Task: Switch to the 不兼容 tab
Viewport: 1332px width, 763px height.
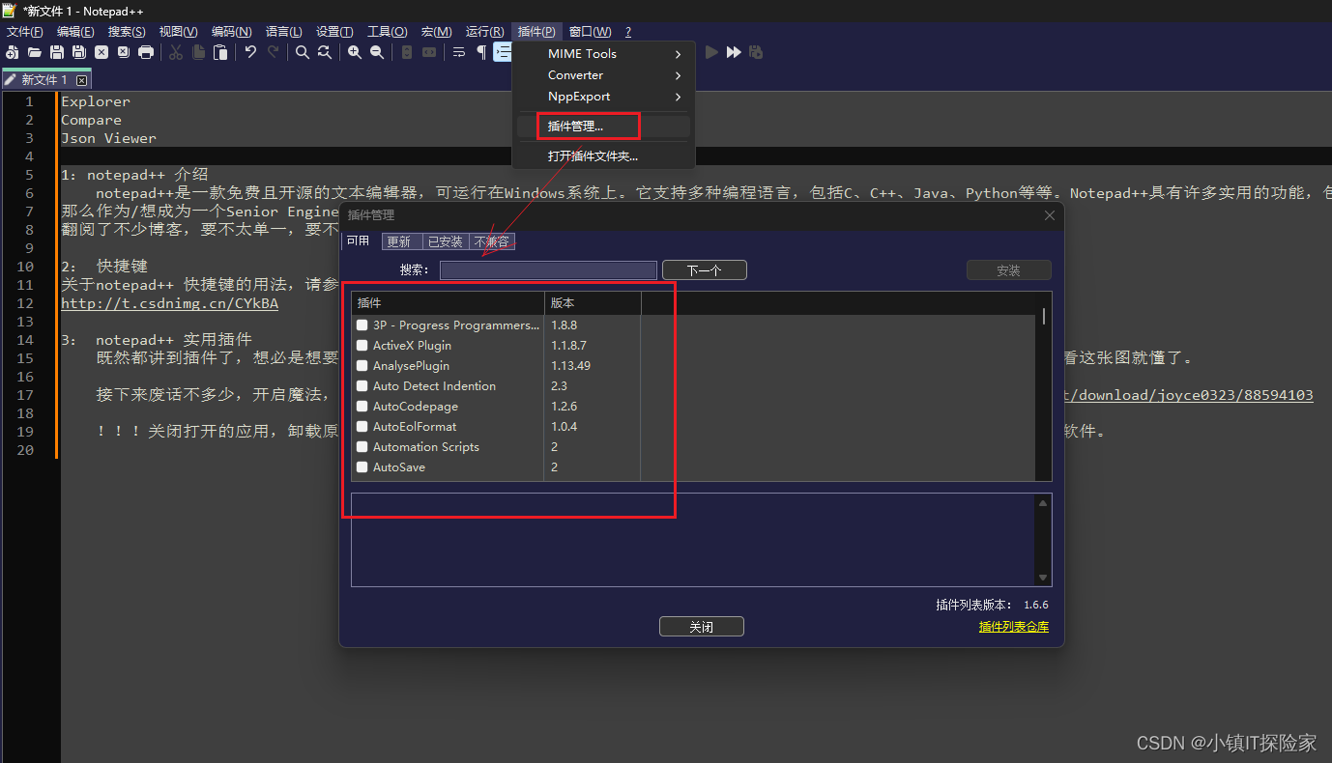Action: coord(492,241)
